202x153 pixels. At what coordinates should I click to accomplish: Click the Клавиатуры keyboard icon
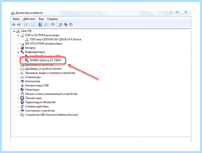pos(22,77)
